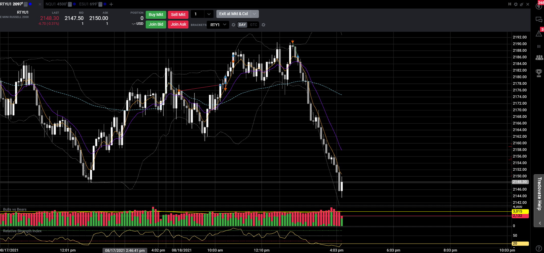Screen dimensions: 544x253
Task: Click the Buy Mkt button
Action: tap(156, 15)
